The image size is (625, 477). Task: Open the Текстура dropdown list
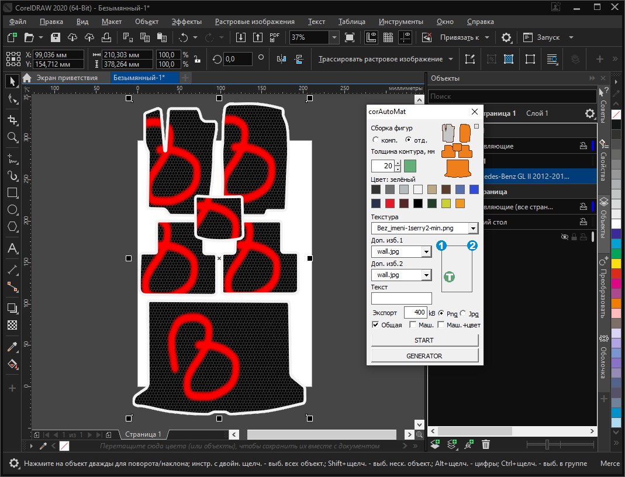click(473, 228)
